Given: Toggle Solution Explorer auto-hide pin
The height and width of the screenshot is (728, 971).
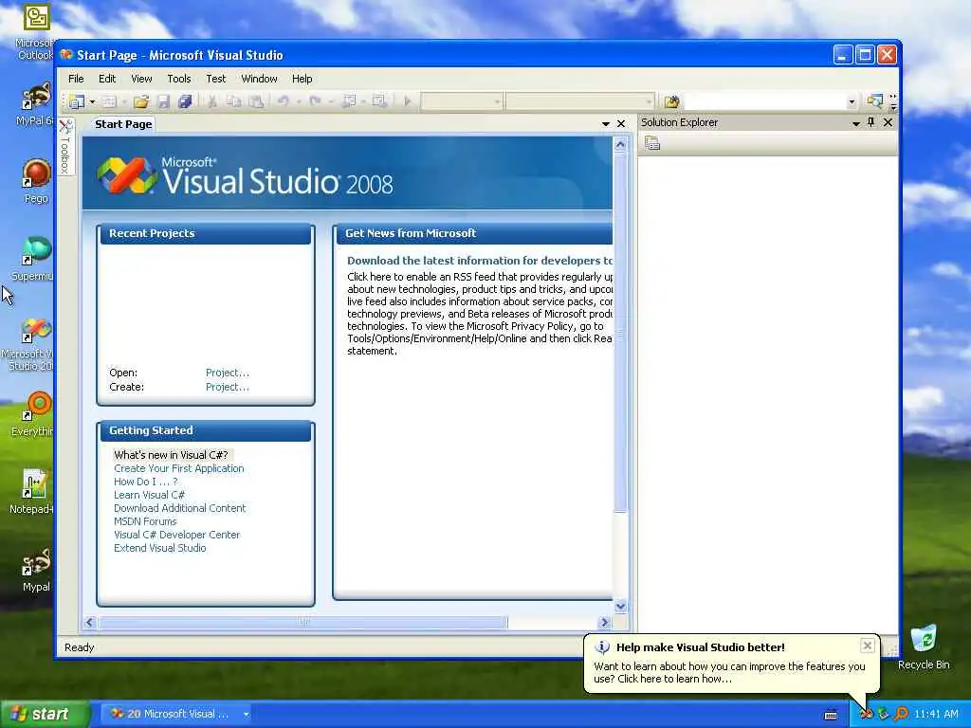Looking at the screenshot, I should tap(871, 122).
